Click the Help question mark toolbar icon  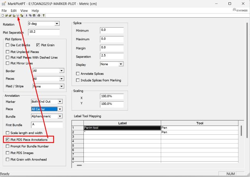[x=43, y=15]
